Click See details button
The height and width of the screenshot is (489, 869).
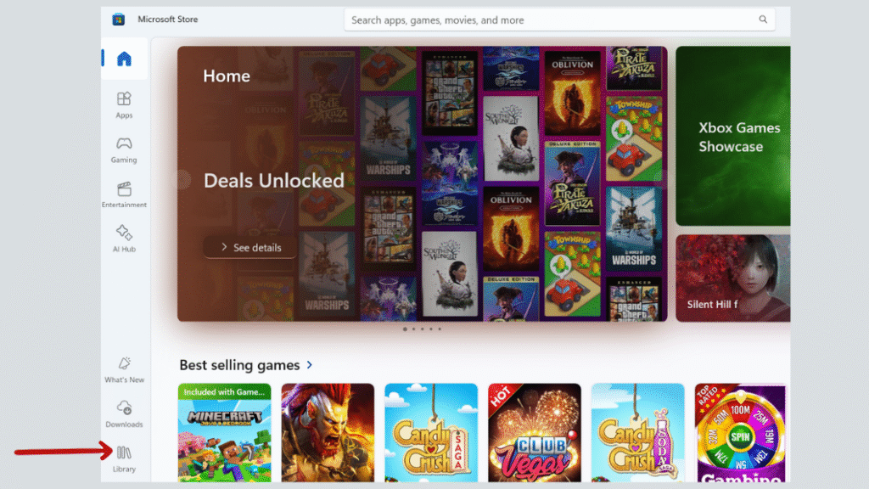point(250,247)
